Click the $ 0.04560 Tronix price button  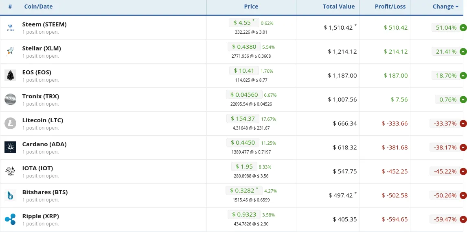tap(244, 95)
